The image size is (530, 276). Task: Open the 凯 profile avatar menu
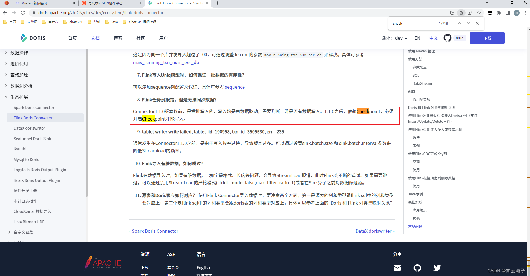tap(517, 13)
